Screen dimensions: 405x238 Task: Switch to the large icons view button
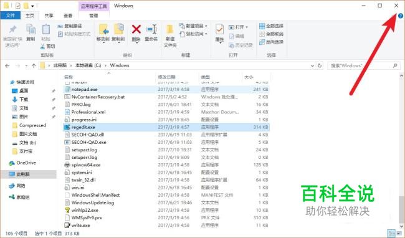coord(399,233)
